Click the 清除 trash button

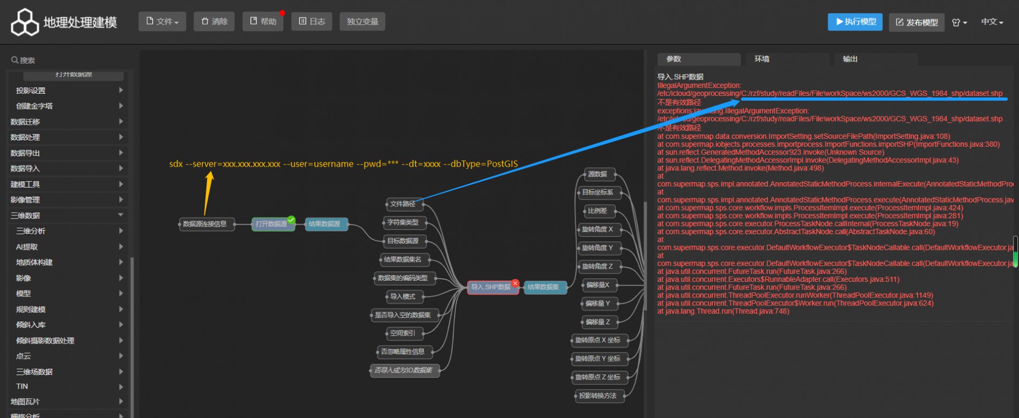click(x=214, y=21)
